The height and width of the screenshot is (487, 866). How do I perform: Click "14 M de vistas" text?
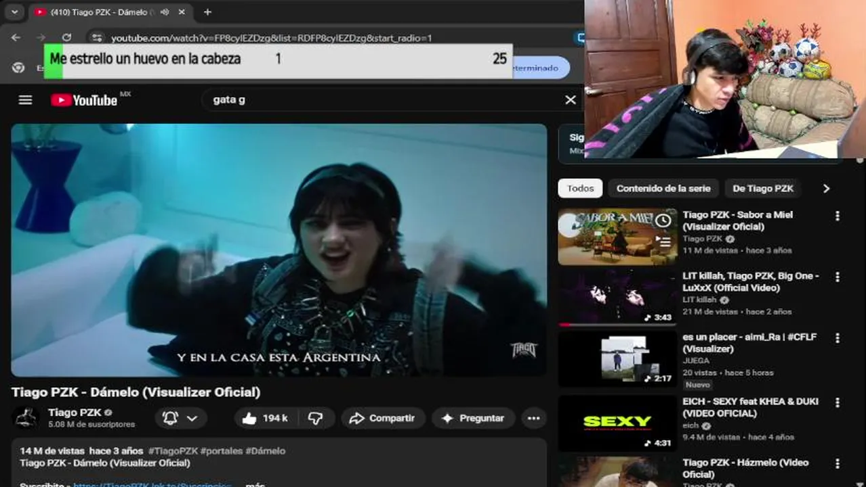click(52, 450)
